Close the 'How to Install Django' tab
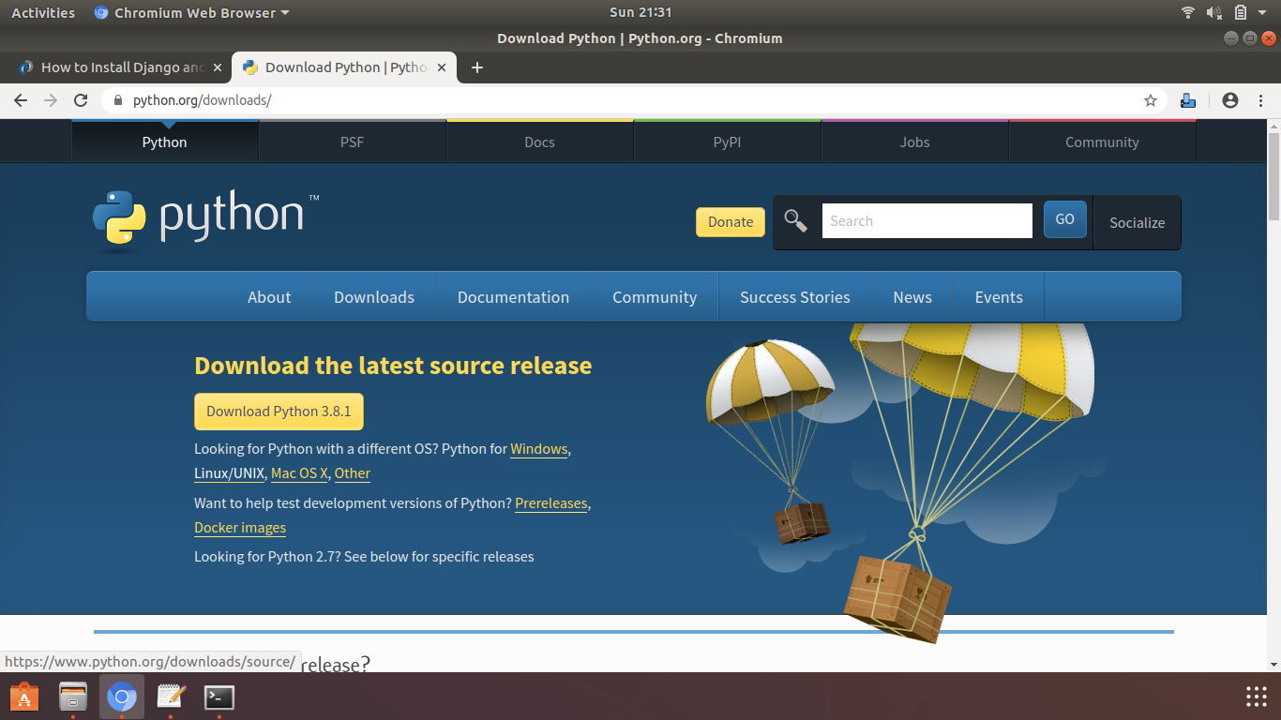The width and height of the screenshot is (1281, 720). (x=218, y=67)
